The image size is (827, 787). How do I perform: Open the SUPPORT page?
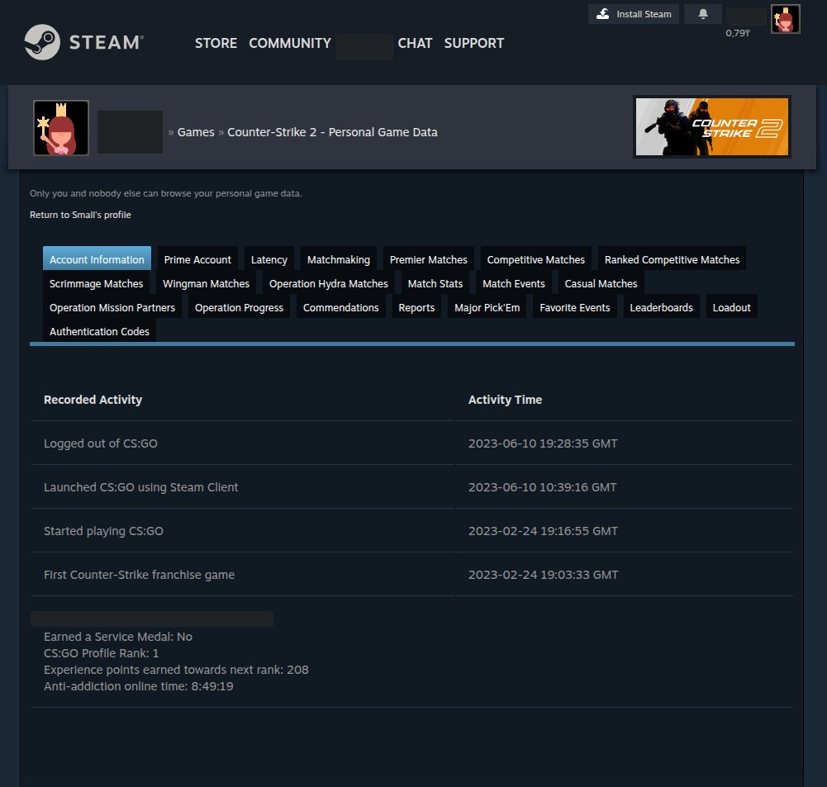click(x=473, y=43)
